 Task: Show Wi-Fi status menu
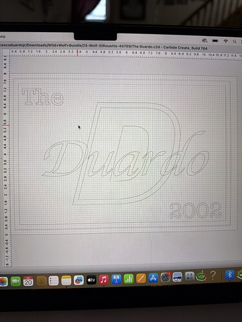click(x=226, y=41)
